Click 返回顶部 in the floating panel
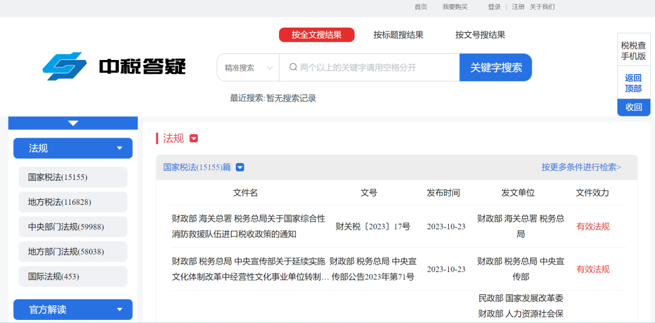The image size is (655, 323). (x=634, y=83)
